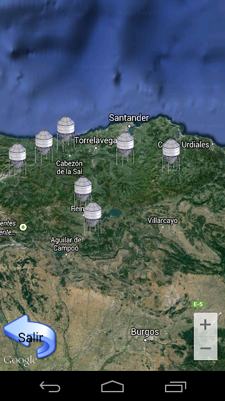This screenshot has height=401, width=225.
Task: Click the Salir blue arrow button
Action: [29, 336]
